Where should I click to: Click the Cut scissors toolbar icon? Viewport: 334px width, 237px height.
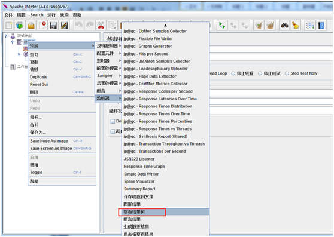tap(101, 26)
